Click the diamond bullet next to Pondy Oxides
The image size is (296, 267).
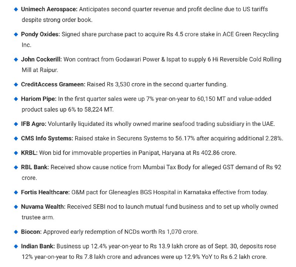click(x=16, y=34)
